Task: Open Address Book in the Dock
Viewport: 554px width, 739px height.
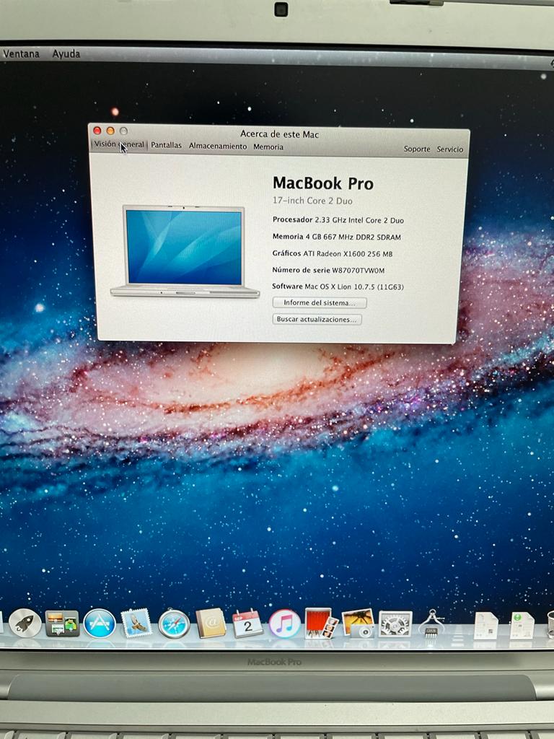Action: [x=211, y=623]
